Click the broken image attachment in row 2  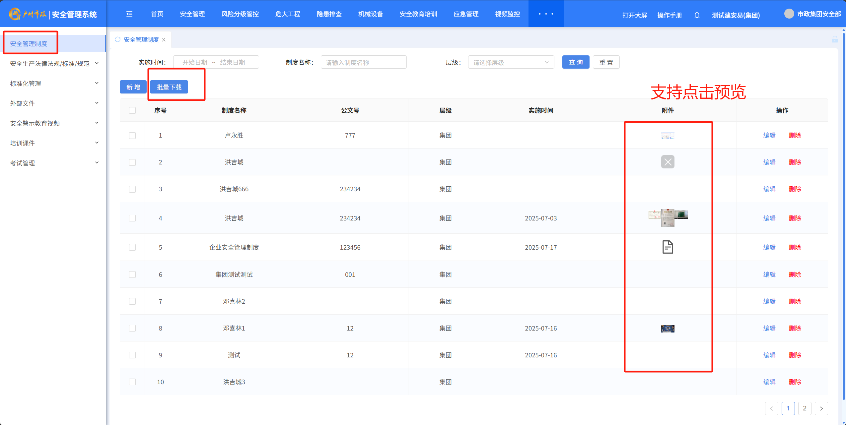[668, 162]
